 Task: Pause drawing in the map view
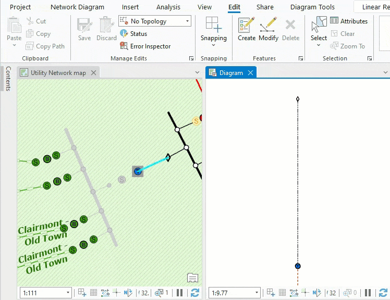[x=179, y=293]
